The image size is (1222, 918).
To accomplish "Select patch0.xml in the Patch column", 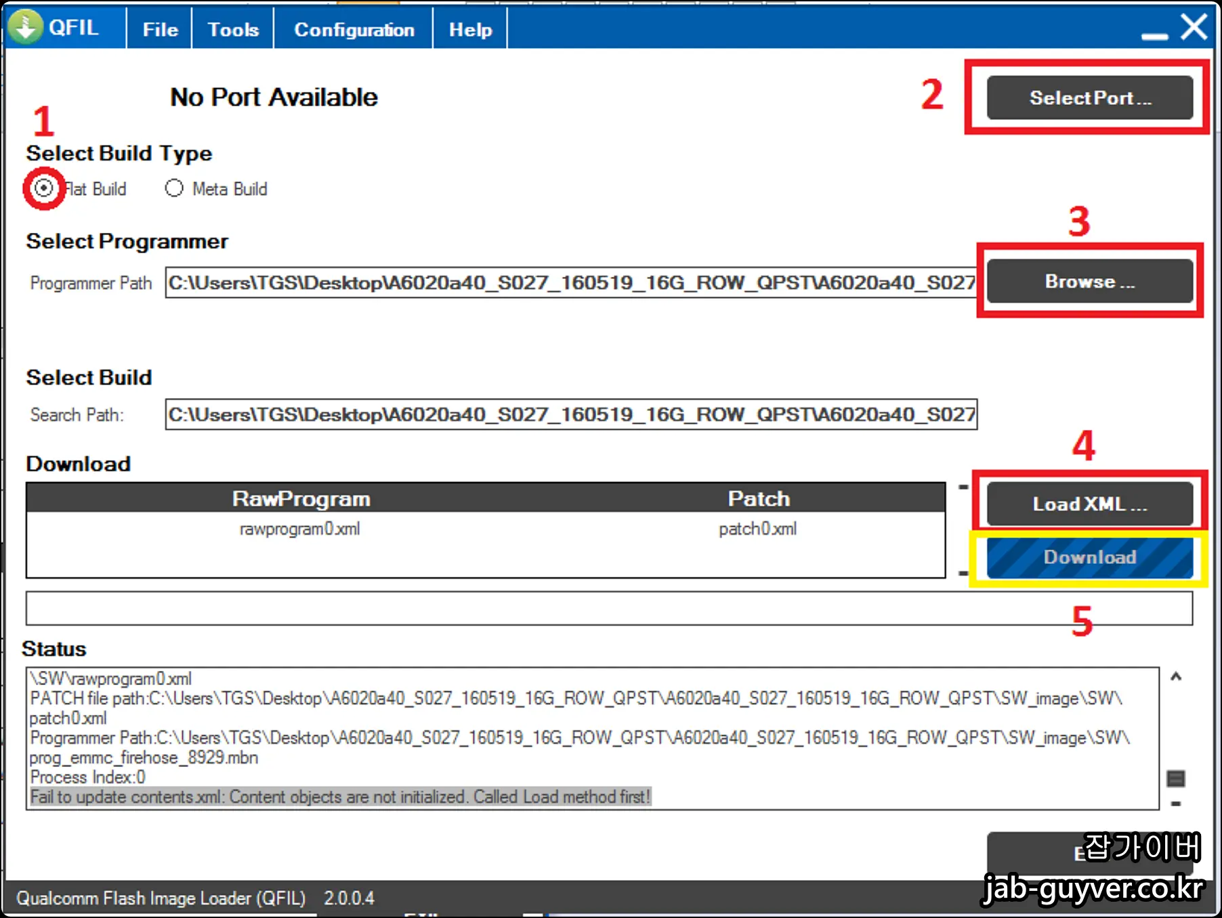I will tap(757, 529).
